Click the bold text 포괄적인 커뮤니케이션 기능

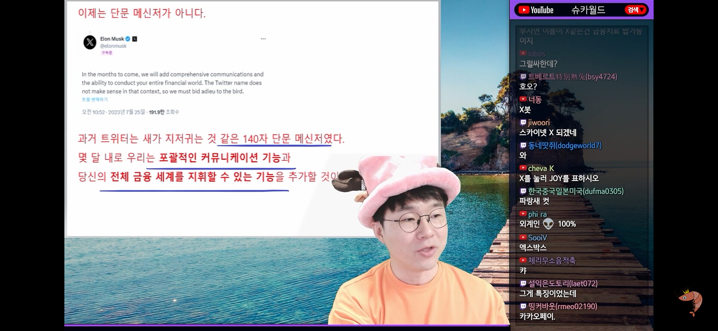220,158
